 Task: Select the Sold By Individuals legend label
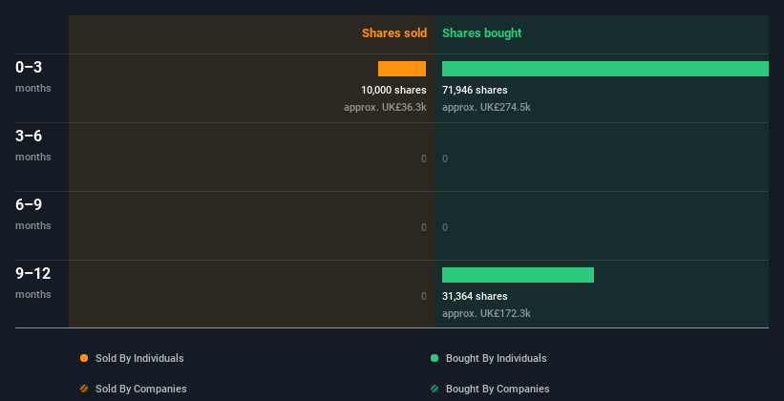pyautogui.click(x=139, y=358)
